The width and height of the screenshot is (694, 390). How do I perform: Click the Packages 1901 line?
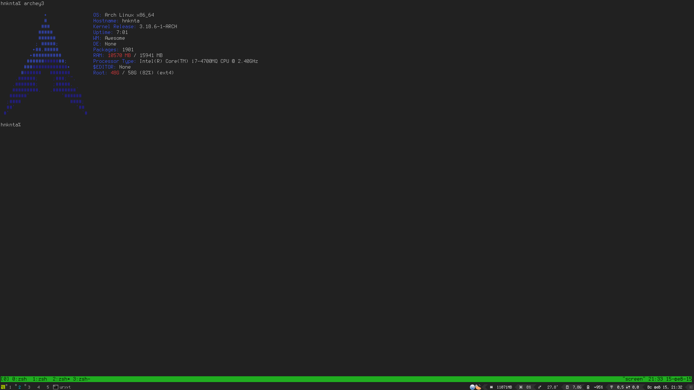pyautogui.click(x=113, y=50)
